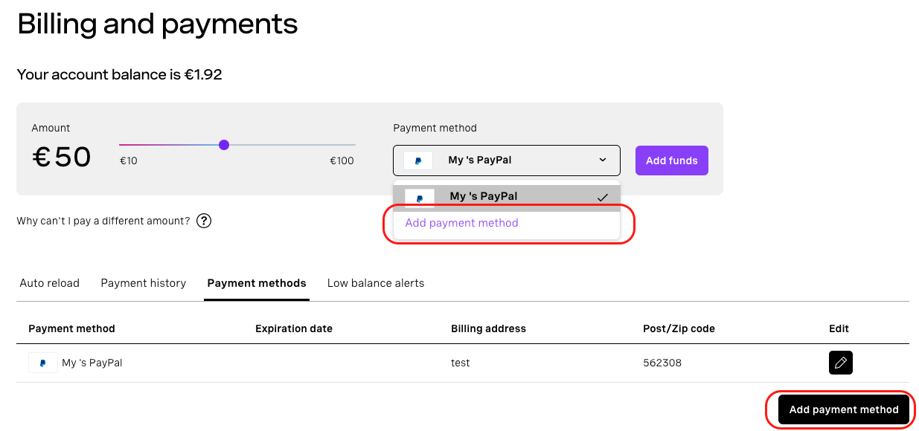The image size is (919, 431).
Task: Select the checkmarked PayPal option in the dropdown
Action: 506,196
